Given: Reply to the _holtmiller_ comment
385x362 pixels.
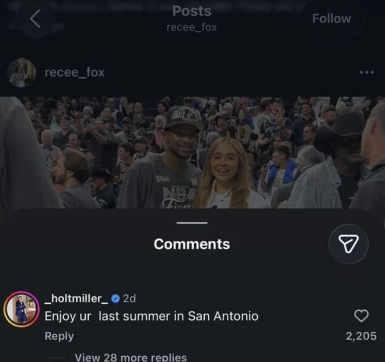Looking at the screenshot, I should coord(59,336).
